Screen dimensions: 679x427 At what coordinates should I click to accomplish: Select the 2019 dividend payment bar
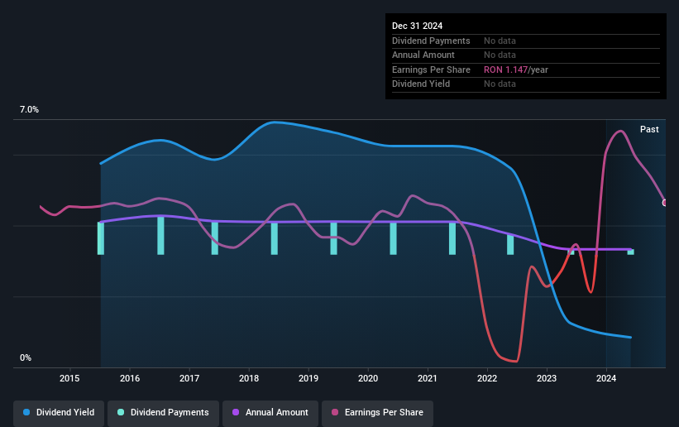333,239
